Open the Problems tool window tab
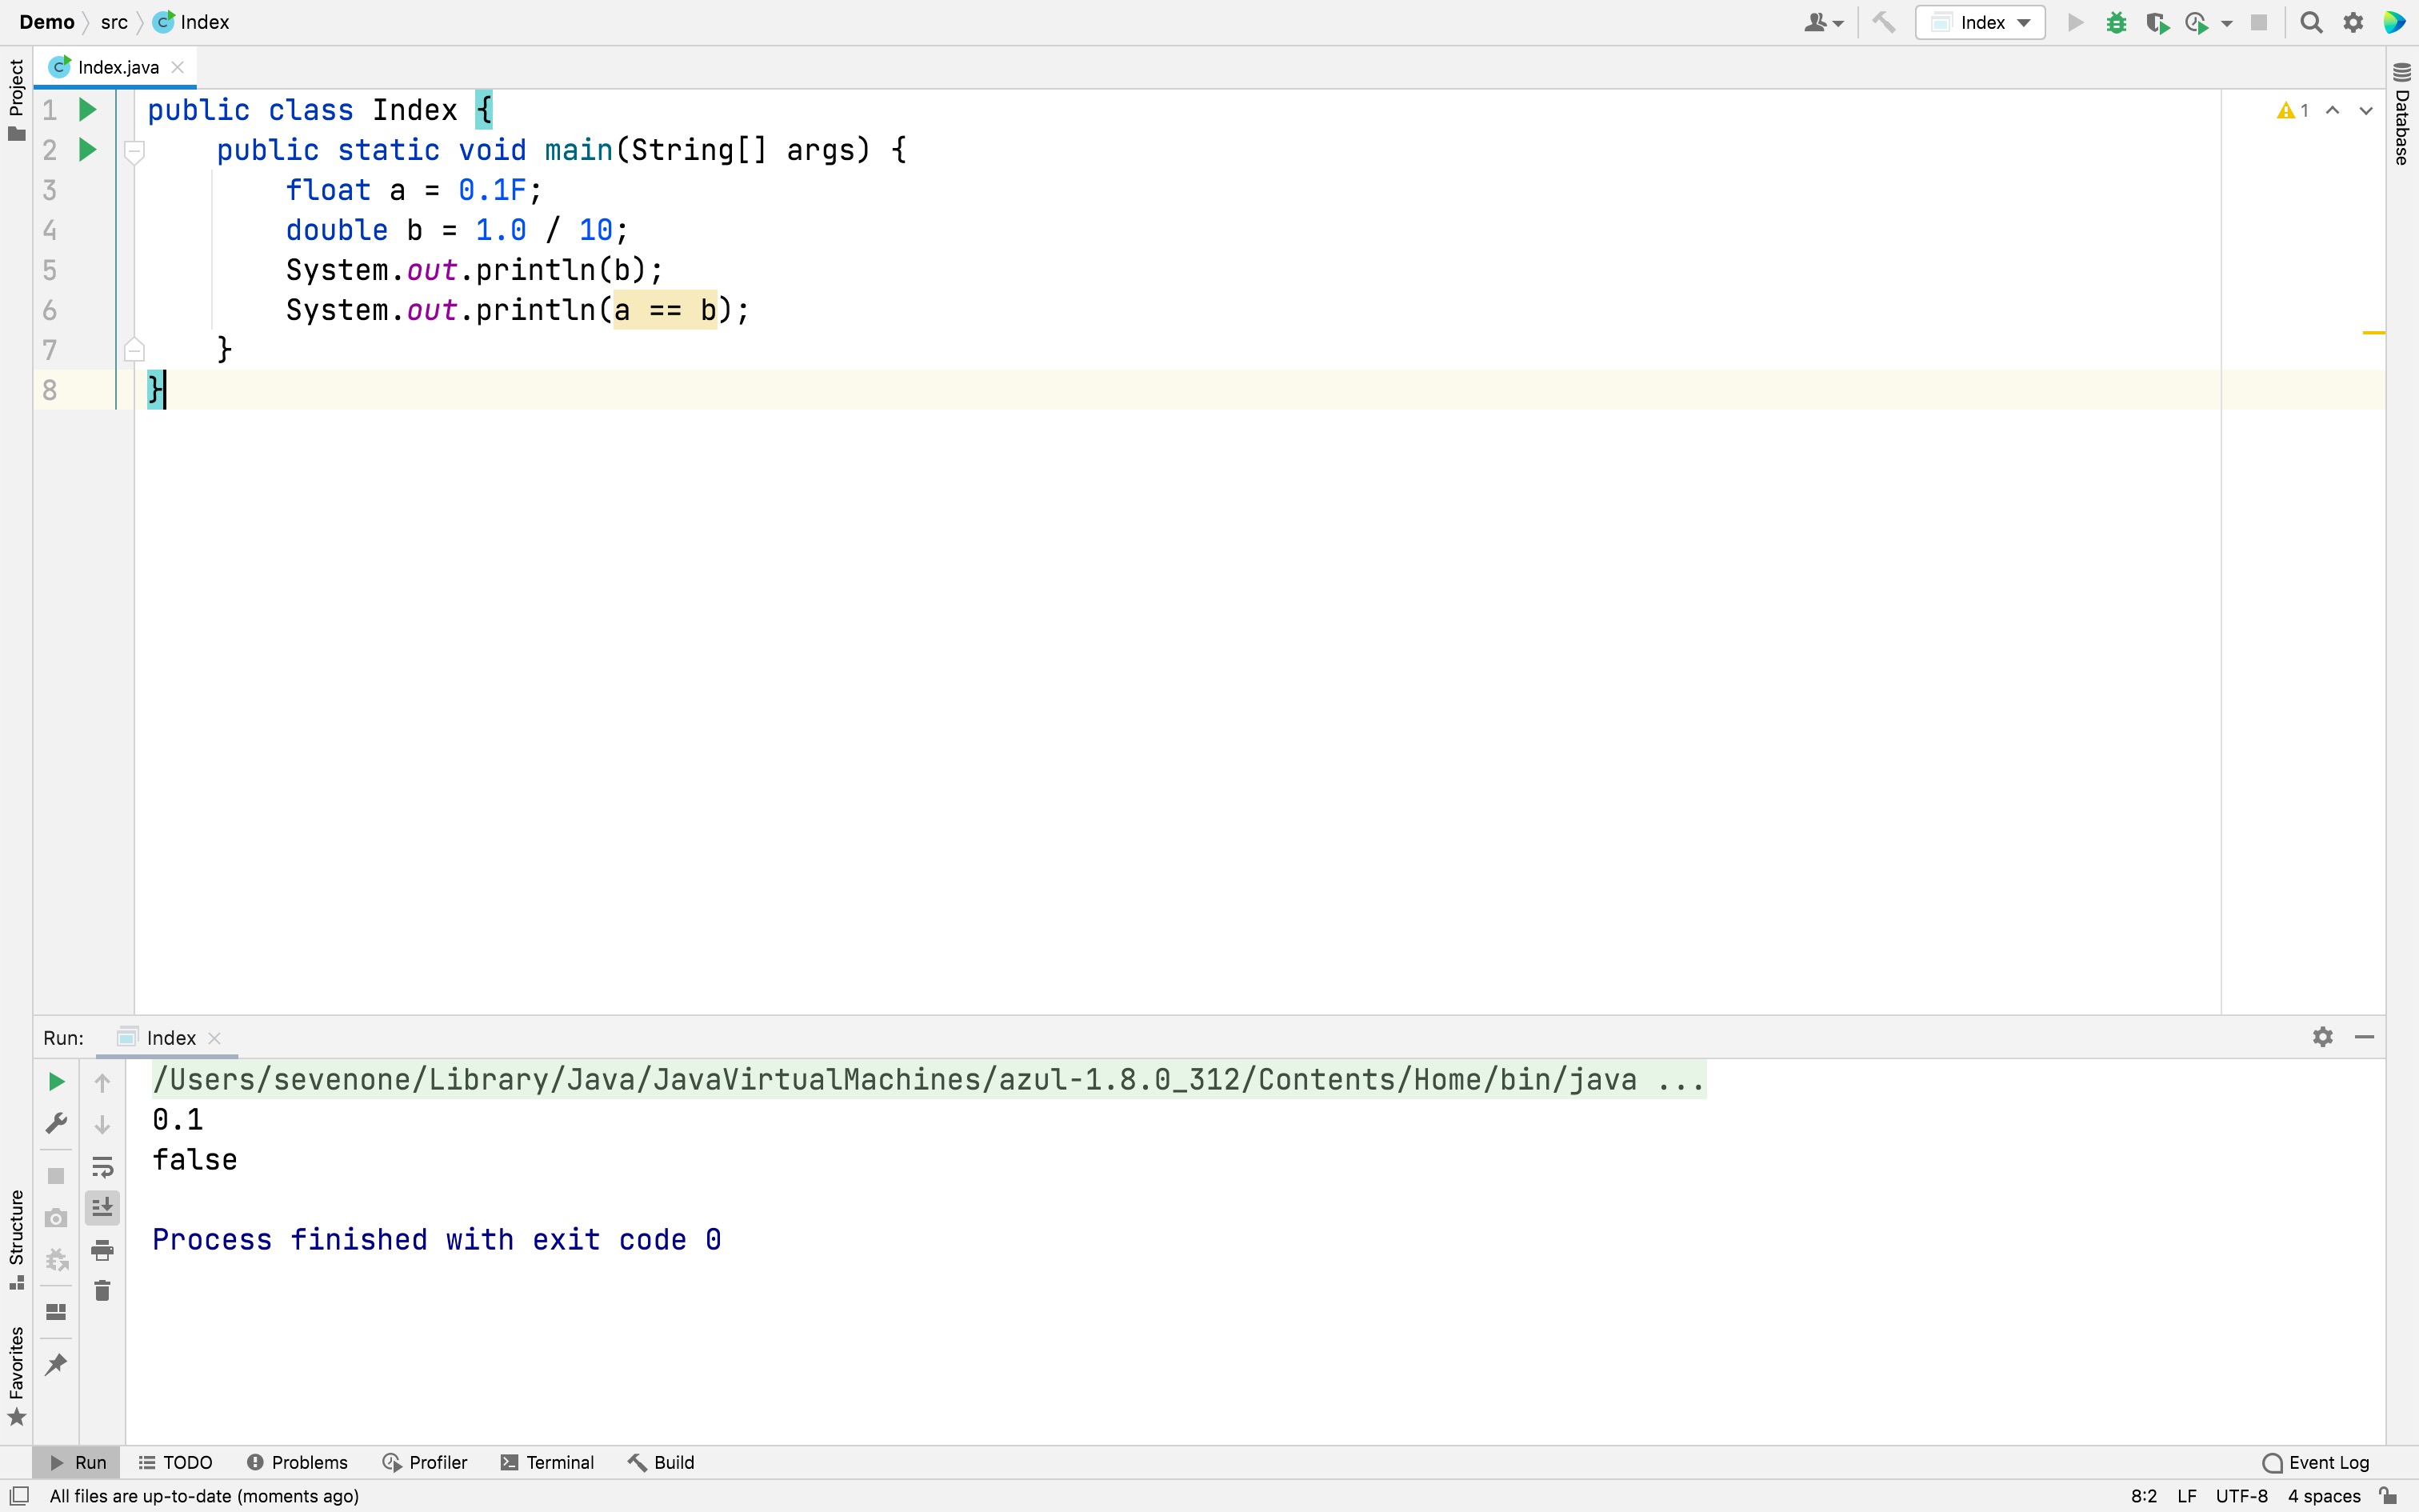The image size is (2419, 1512). point(297,1462)
